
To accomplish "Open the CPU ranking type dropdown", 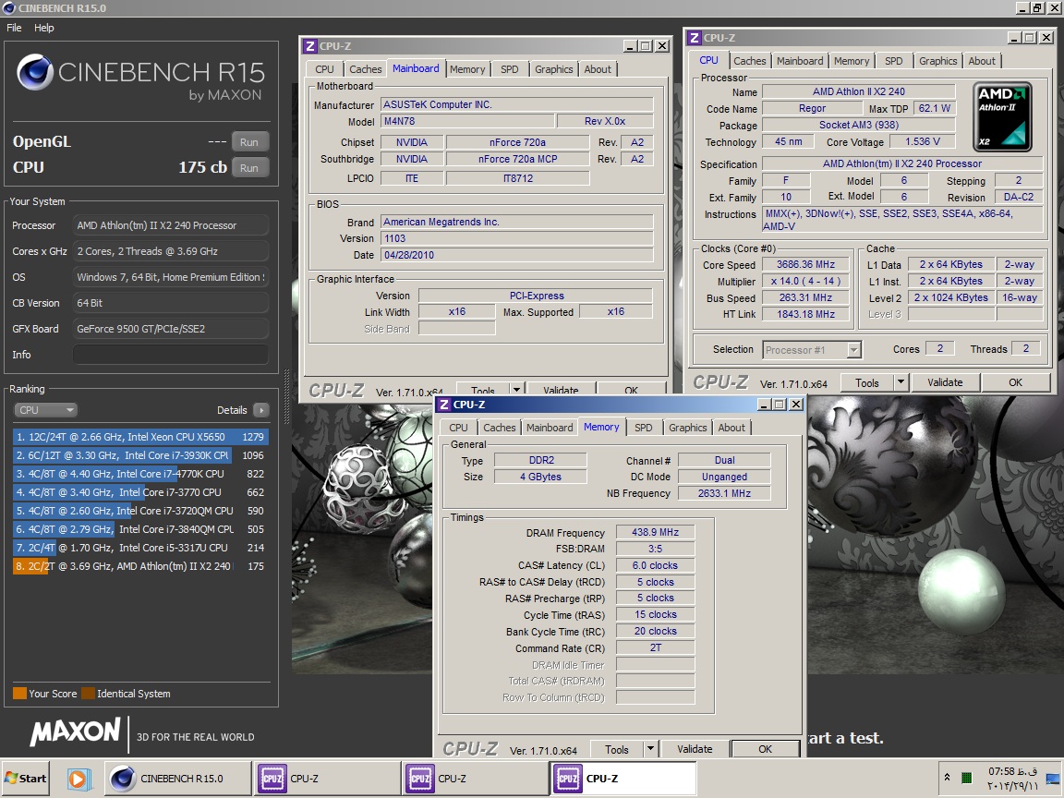I will click(45, 410).
